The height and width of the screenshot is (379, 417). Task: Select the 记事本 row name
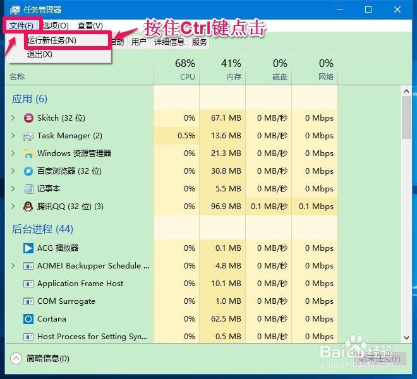[x=49, y=189]
